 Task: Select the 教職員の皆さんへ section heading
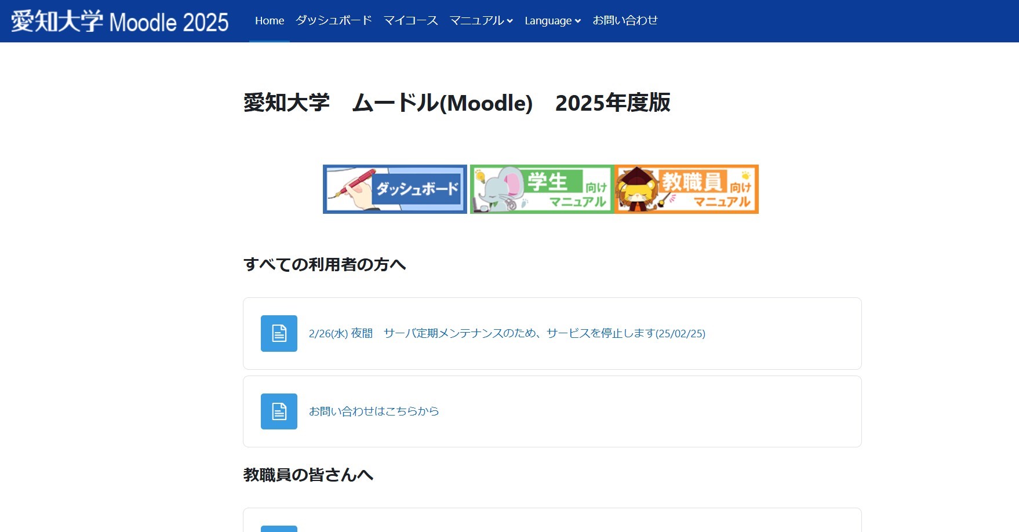(308, 475)
